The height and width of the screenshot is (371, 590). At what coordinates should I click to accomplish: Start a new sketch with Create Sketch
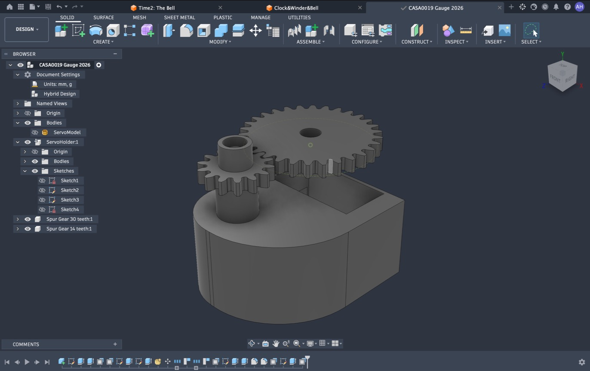coord(78,31)
